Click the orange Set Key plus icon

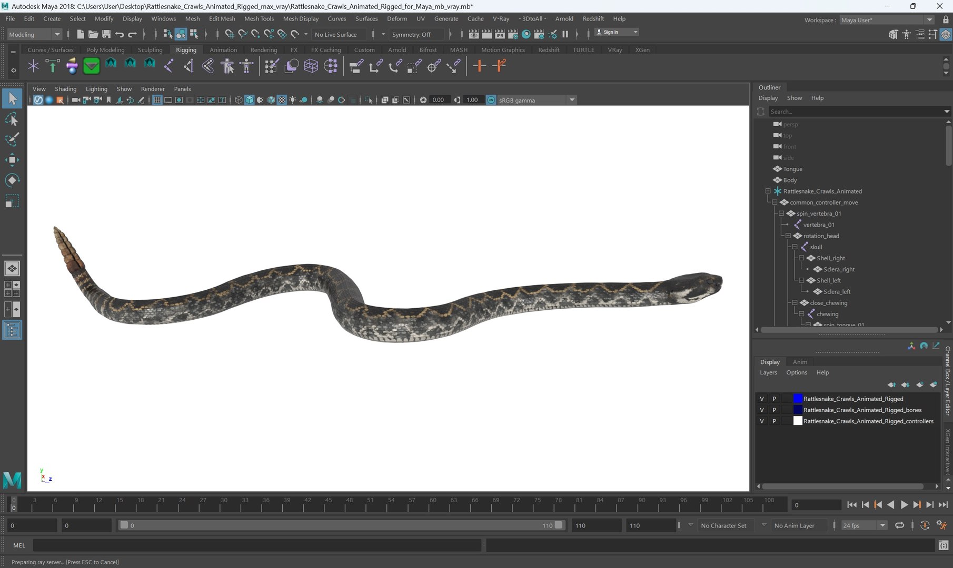(x=479, y=66)
